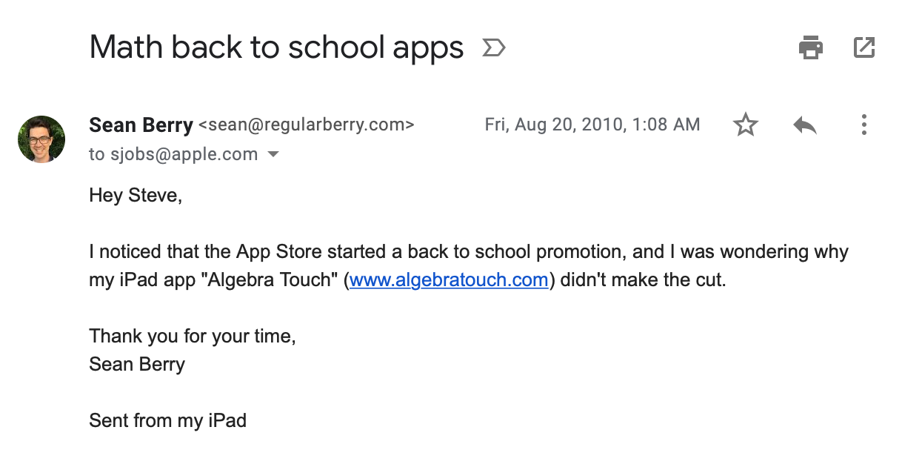Click the Fri, Aug 20, 2010 timestamp

(592, 125)
